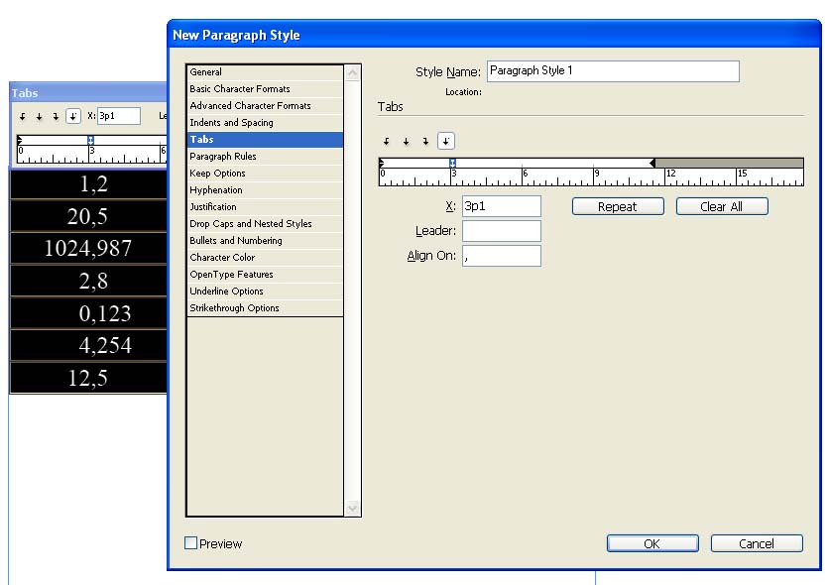Open OpenType Features category
Screen dimensions: 828x585
click(x=265, y=275)
